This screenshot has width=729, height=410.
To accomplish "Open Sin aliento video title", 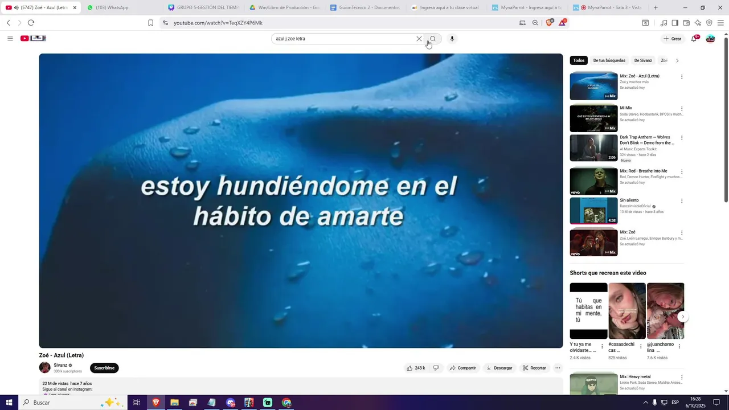I will [x=629, y=200].
